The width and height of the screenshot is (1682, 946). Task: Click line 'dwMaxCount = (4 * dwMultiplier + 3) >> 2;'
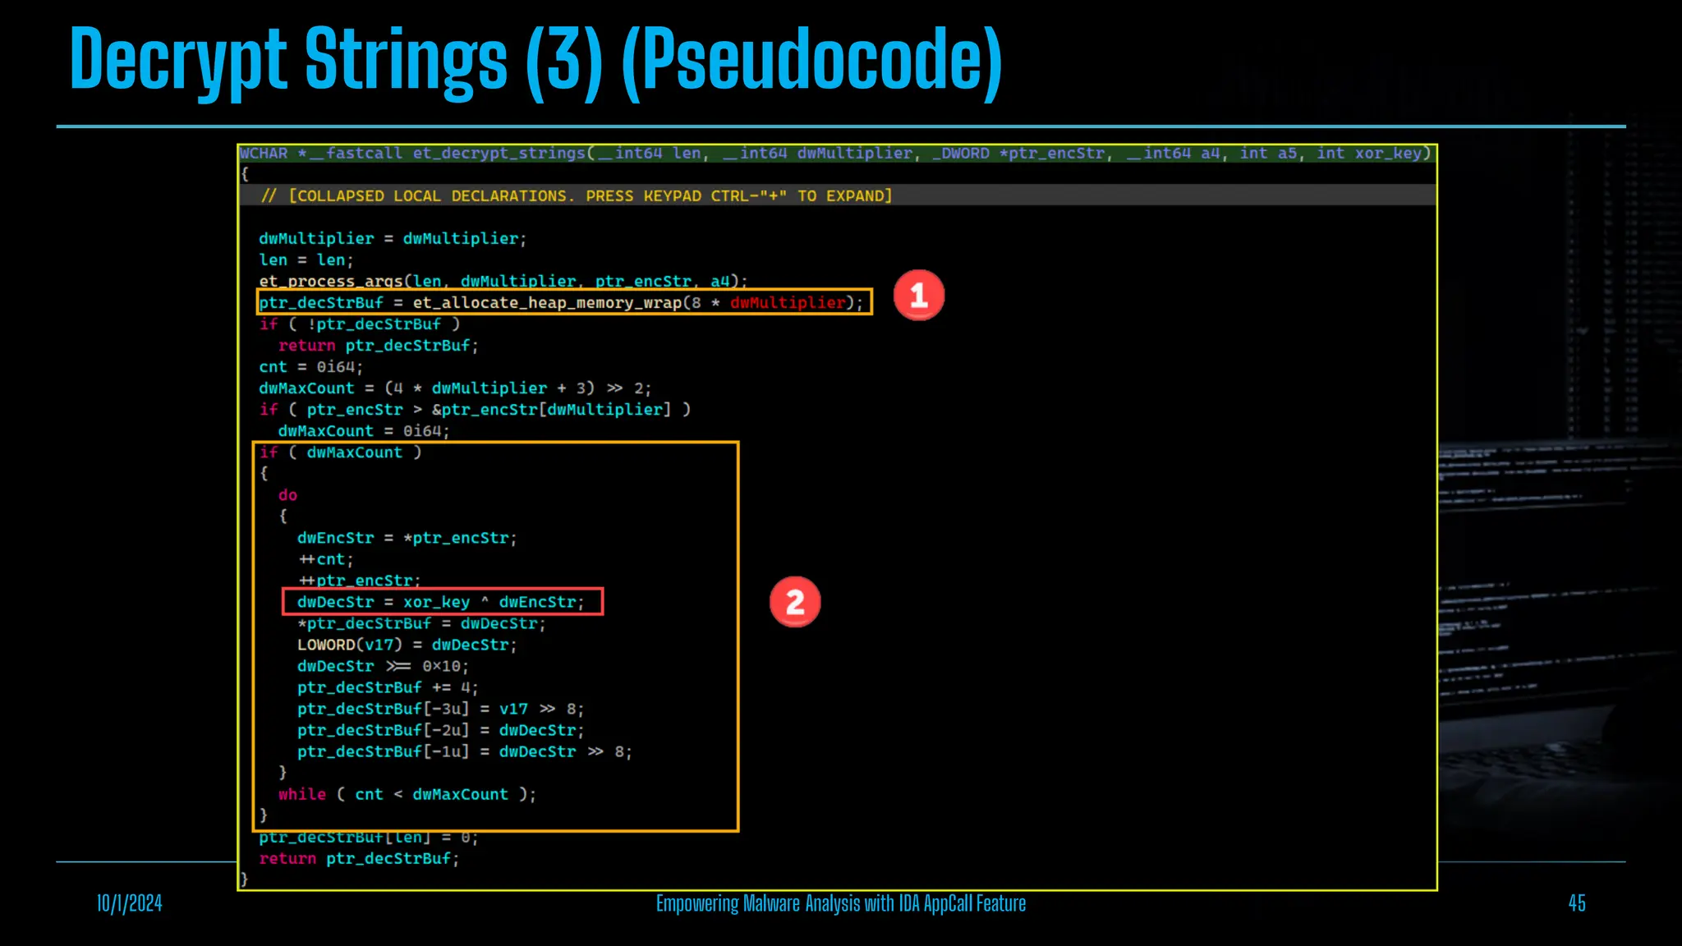(x=455, y=388)
